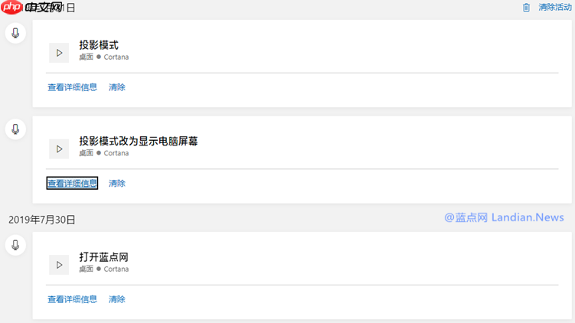
Task: Click the 2019年7月30日 date heading
Action: click(42, 220)
